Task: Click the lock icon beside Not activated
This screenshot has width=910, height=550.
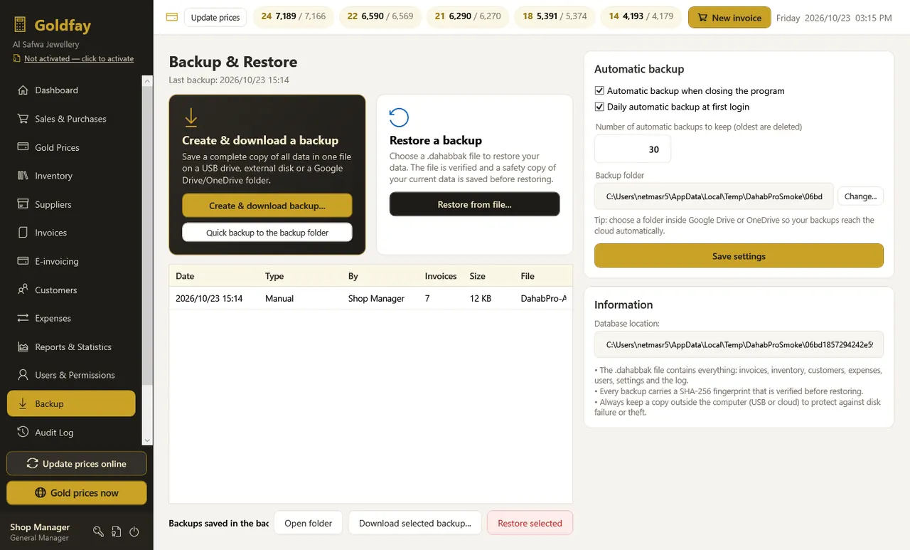Action: (17, 58)
